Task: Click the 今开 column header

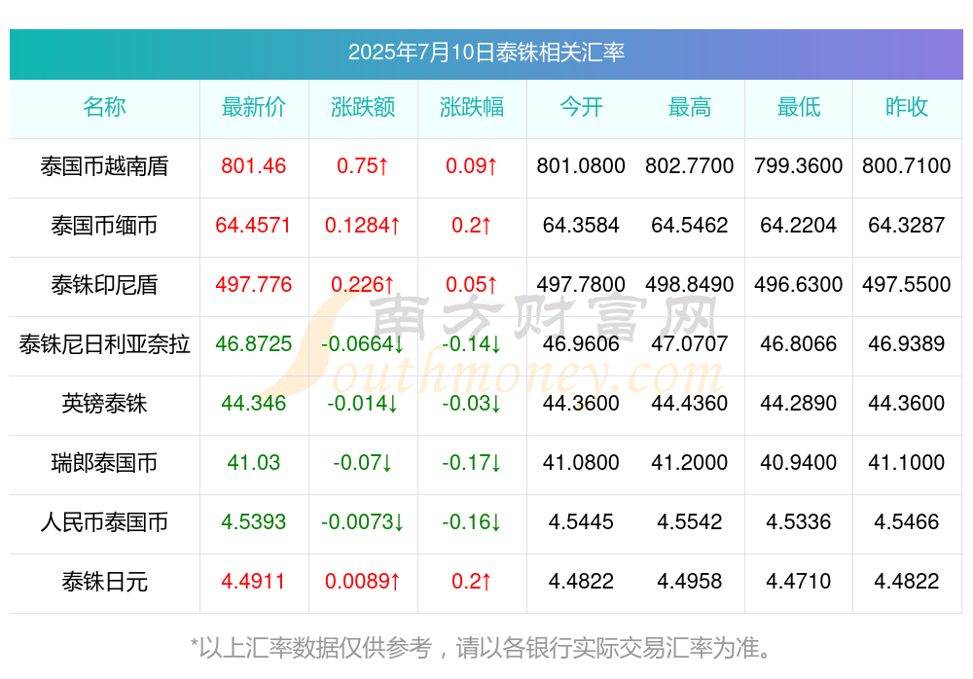Action: 581,107
